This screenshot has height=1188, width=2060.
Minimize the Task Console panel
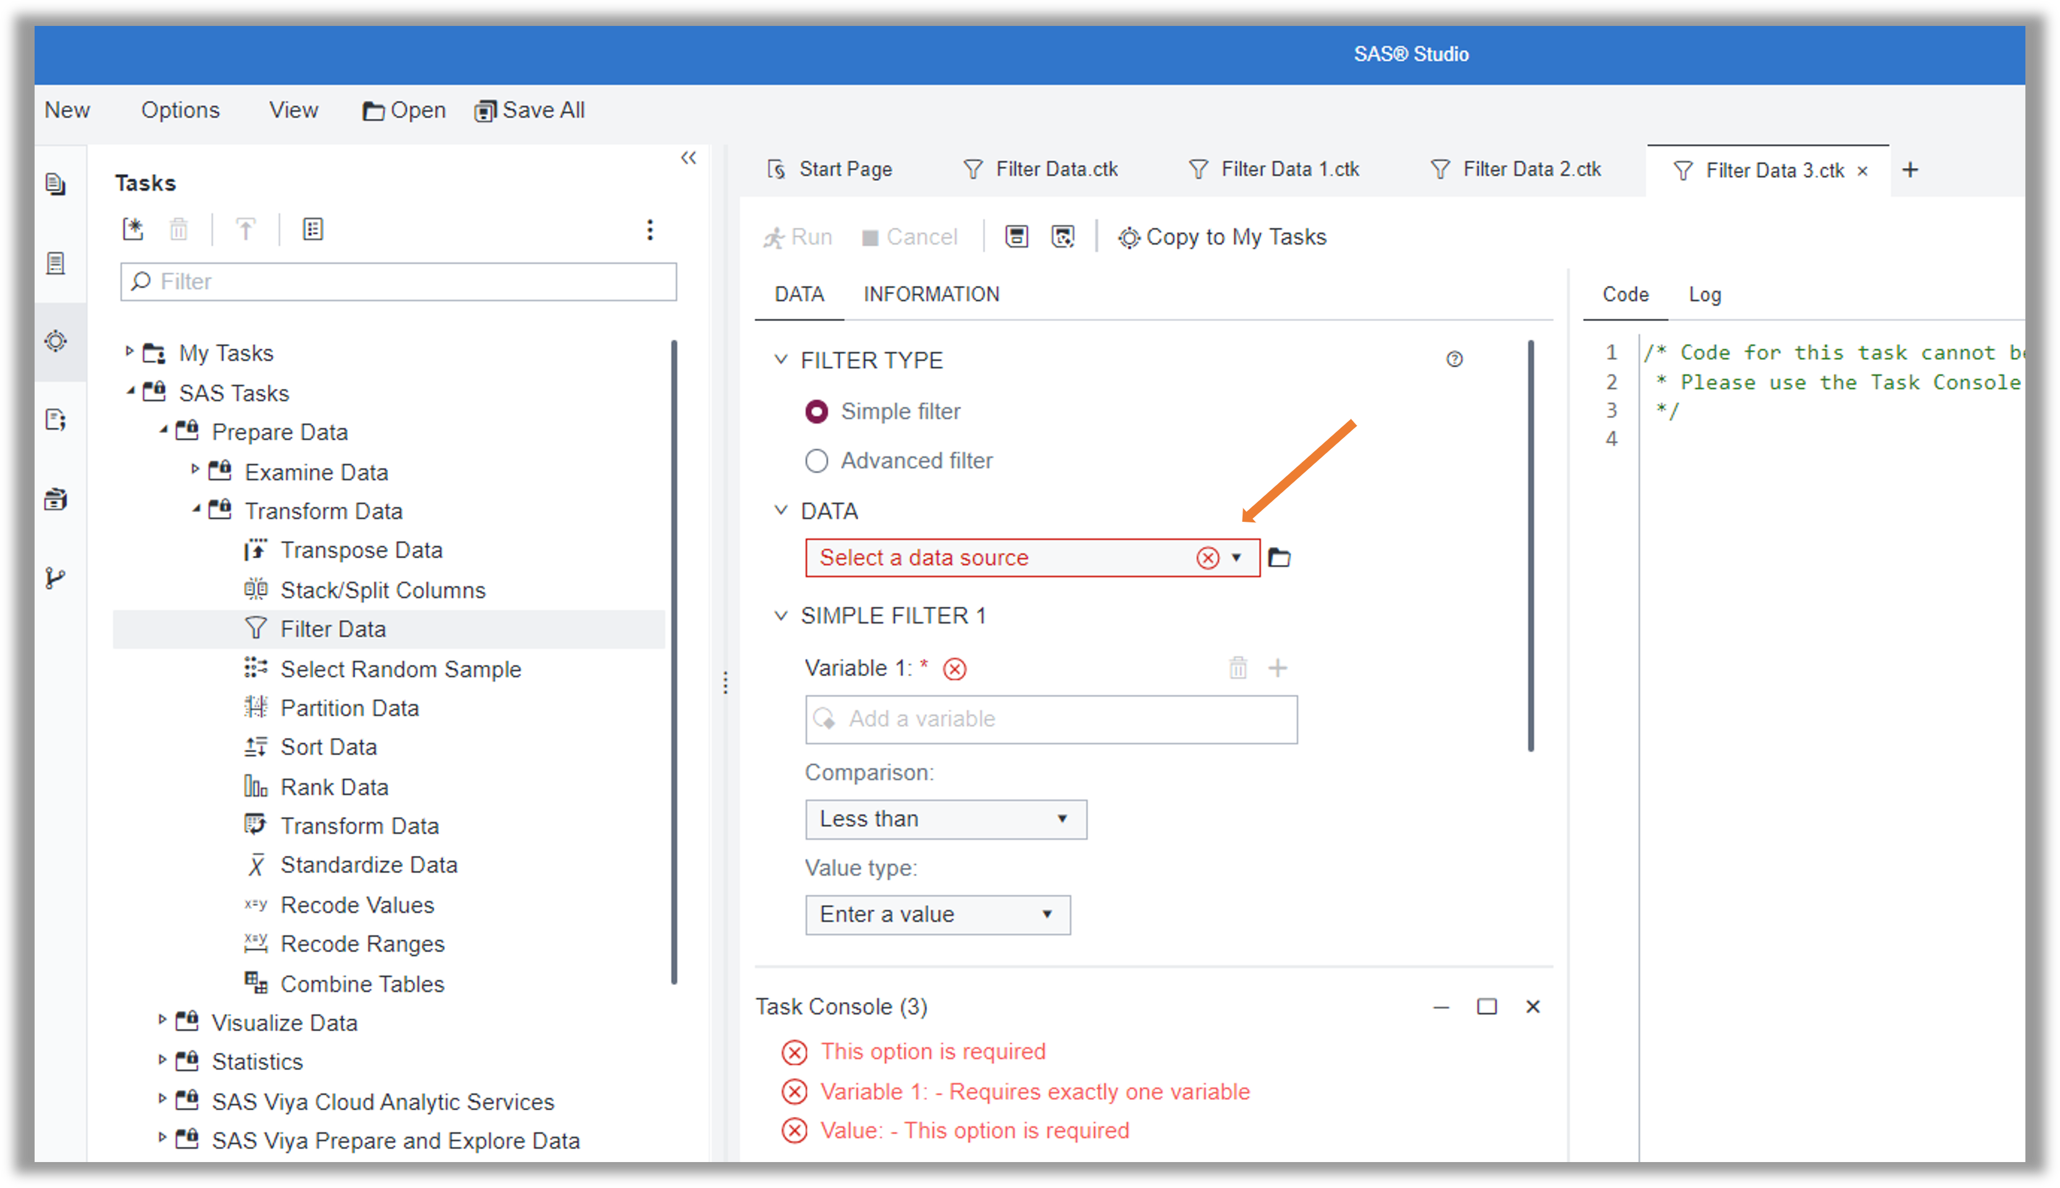pyautogui.click(x=1441, y=1008)
